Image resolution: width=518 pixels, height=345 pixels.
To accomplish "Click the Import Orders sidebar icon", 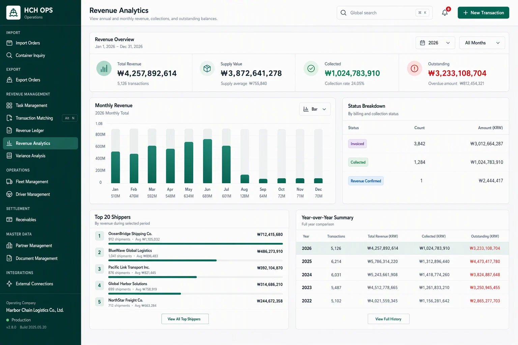I will [x=9, y=43].
